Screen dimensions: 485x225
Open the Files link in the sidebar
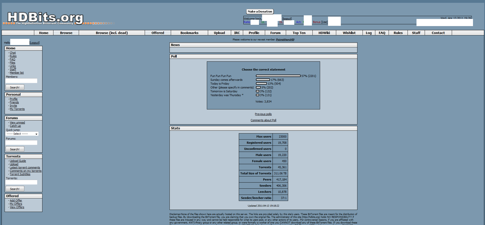[x=13, y=63]
